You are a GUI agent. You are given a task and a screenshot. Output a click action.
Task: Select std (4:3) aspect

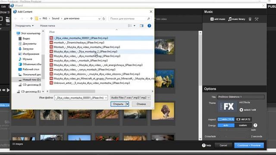244,119
